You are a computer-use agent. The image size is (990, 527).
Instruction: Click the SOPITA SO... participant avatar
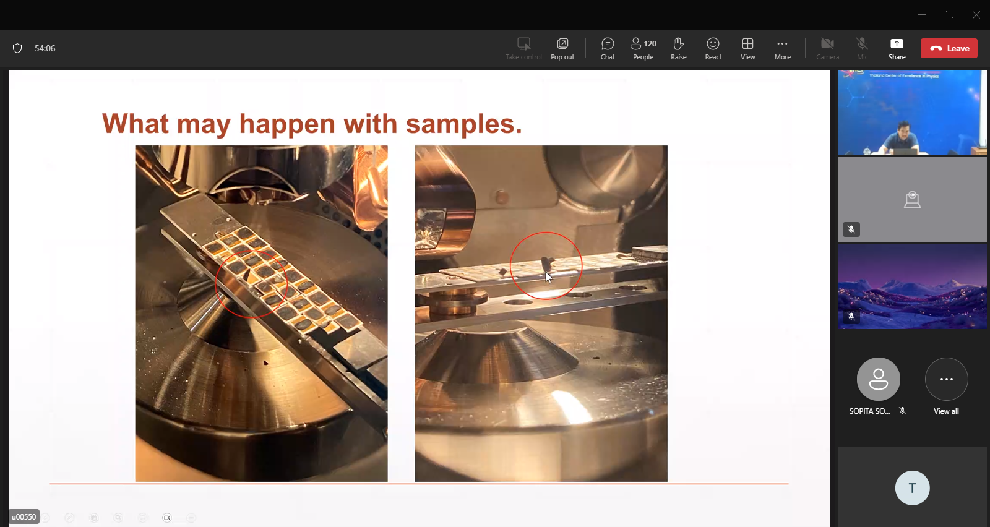[878, 379]
